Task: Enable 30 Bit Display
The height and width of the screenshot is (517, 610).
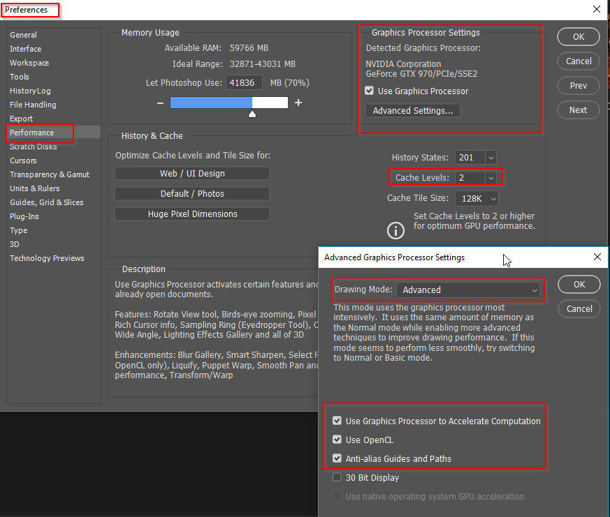Action: click(337, 477)
